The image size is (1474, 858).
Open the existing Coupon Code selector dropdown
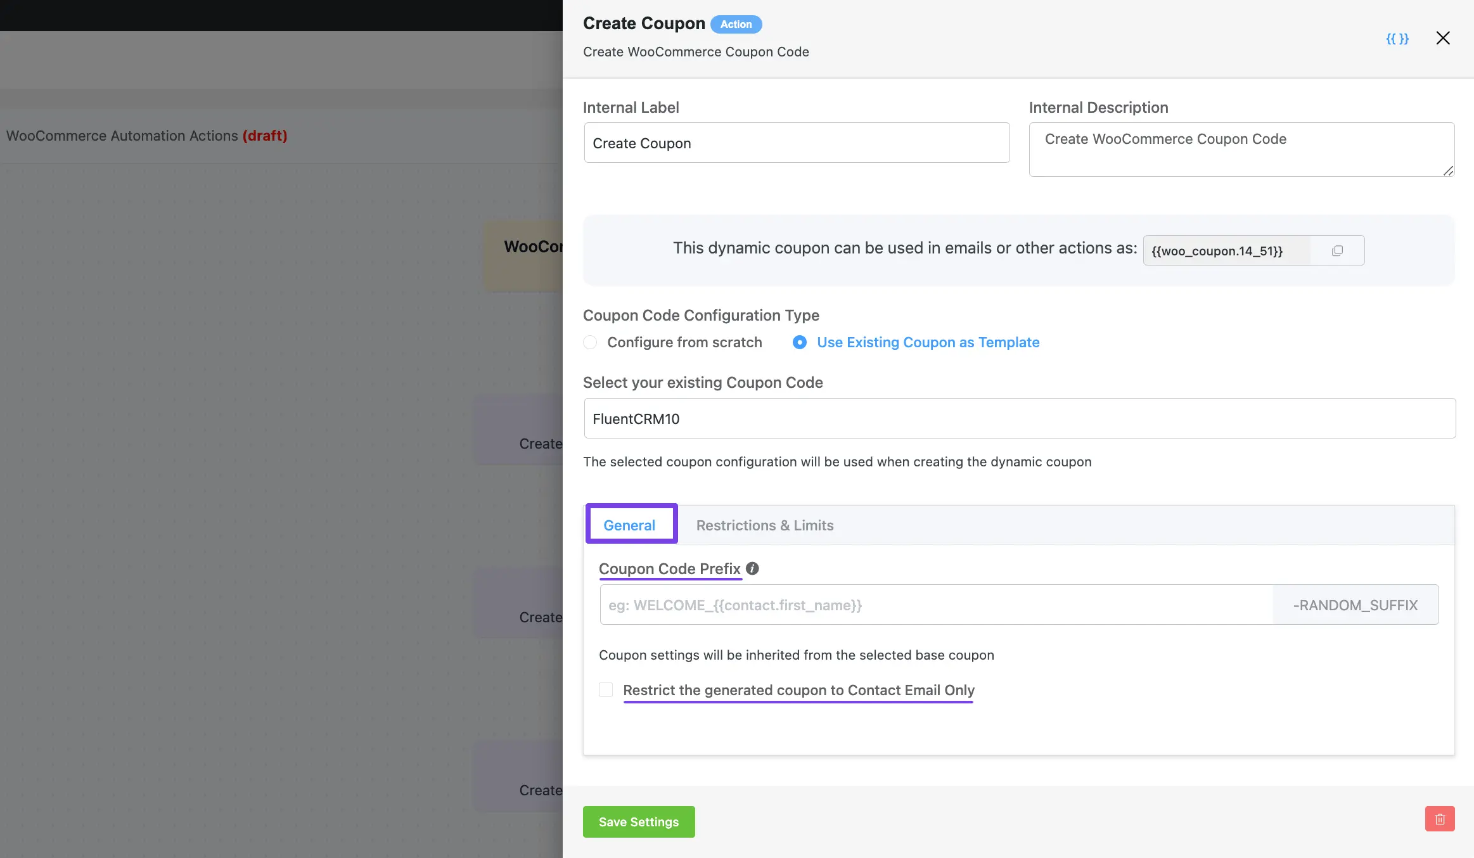click(x=1018, y=419)
